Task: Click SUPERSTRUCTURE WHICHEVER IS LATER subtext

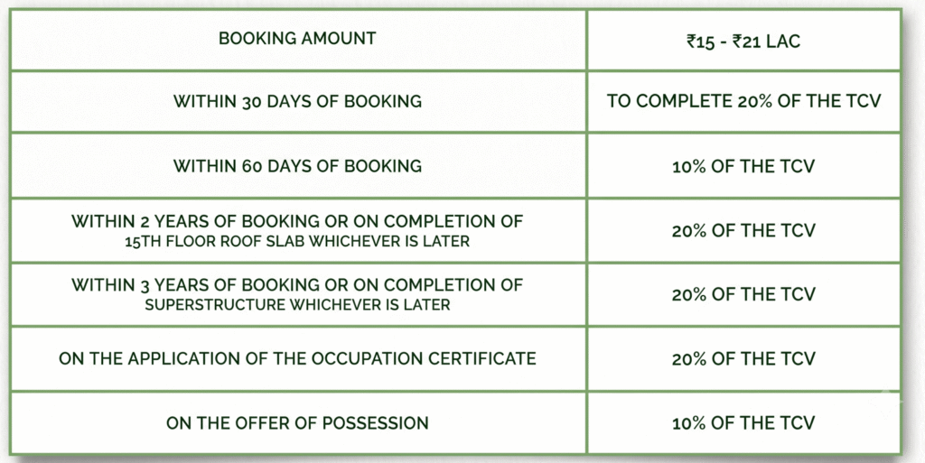Action: [297, 305]
